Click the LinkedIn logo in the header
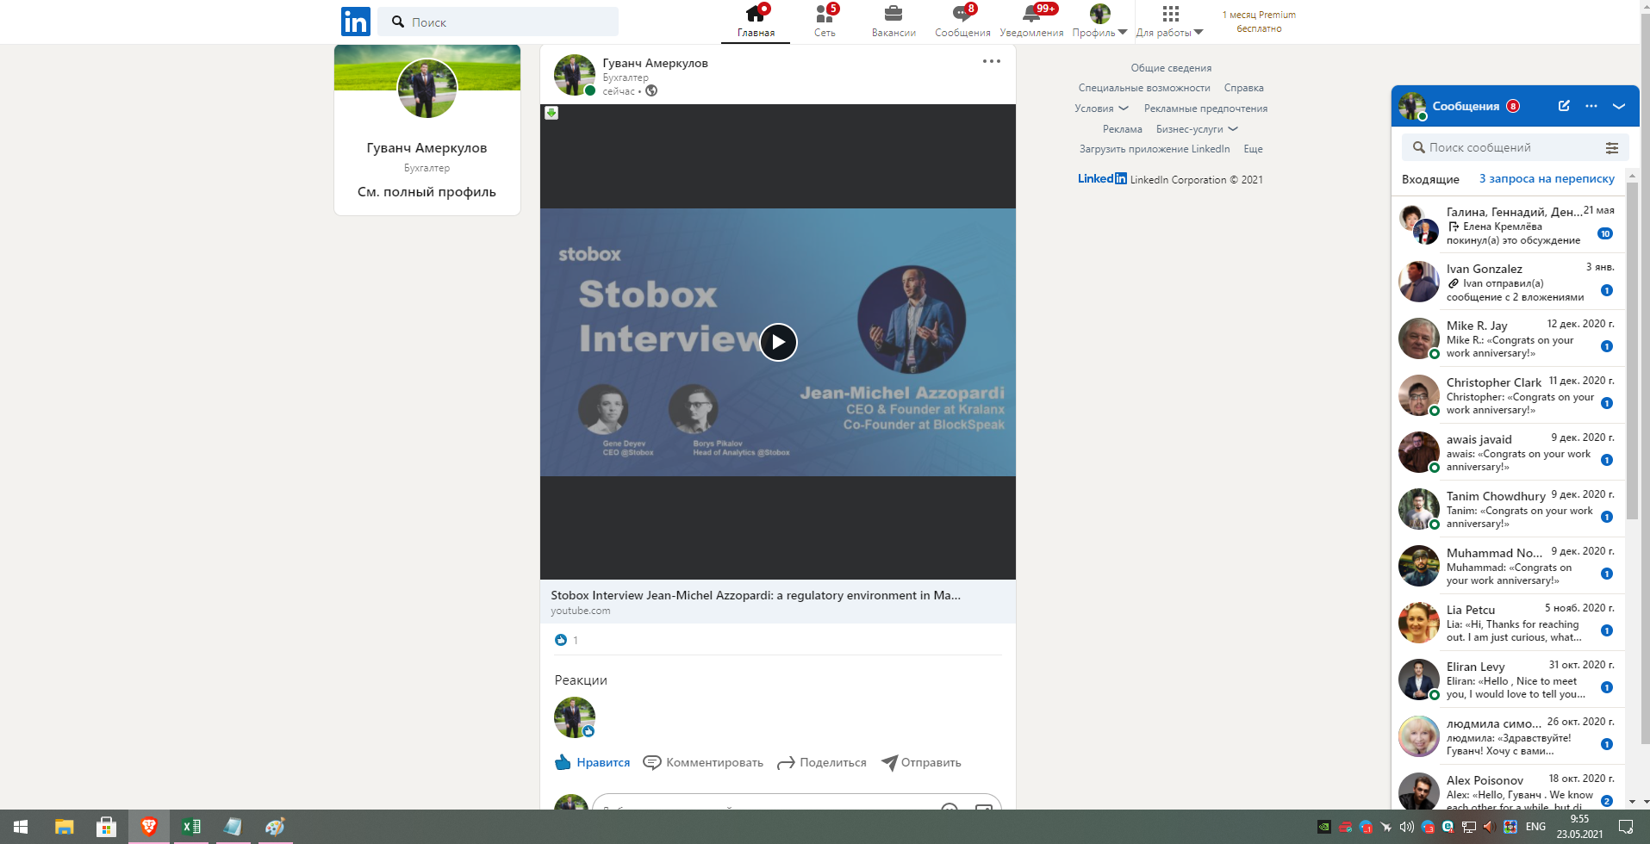The width and height of the screenshot is (1650, 844). [356, 22]
